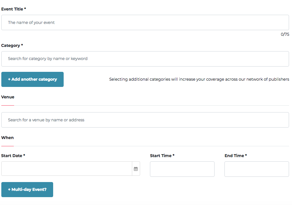292x205 pixels.
Task: Open the Start Time field
Action: (x=182, y=169)
